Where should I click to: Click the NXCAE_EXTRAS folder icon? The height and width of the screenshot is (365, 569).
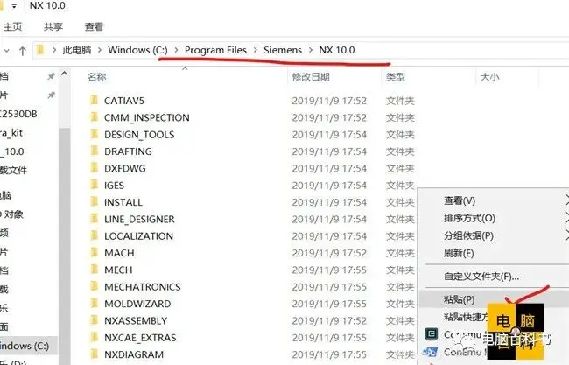tap(95, 337)
